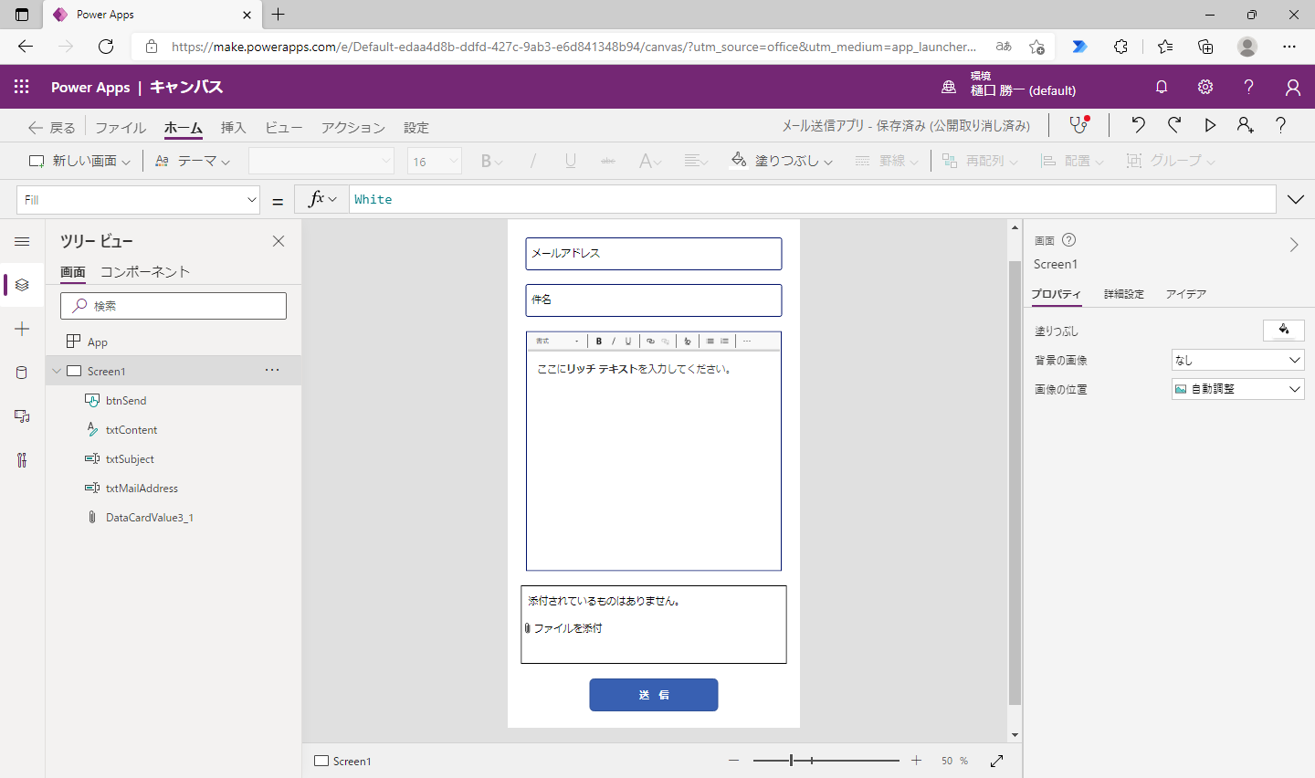Screen dimensions: 1315x778
Task: Open the ビュー menu tab
Action: [x=284, y=127]
